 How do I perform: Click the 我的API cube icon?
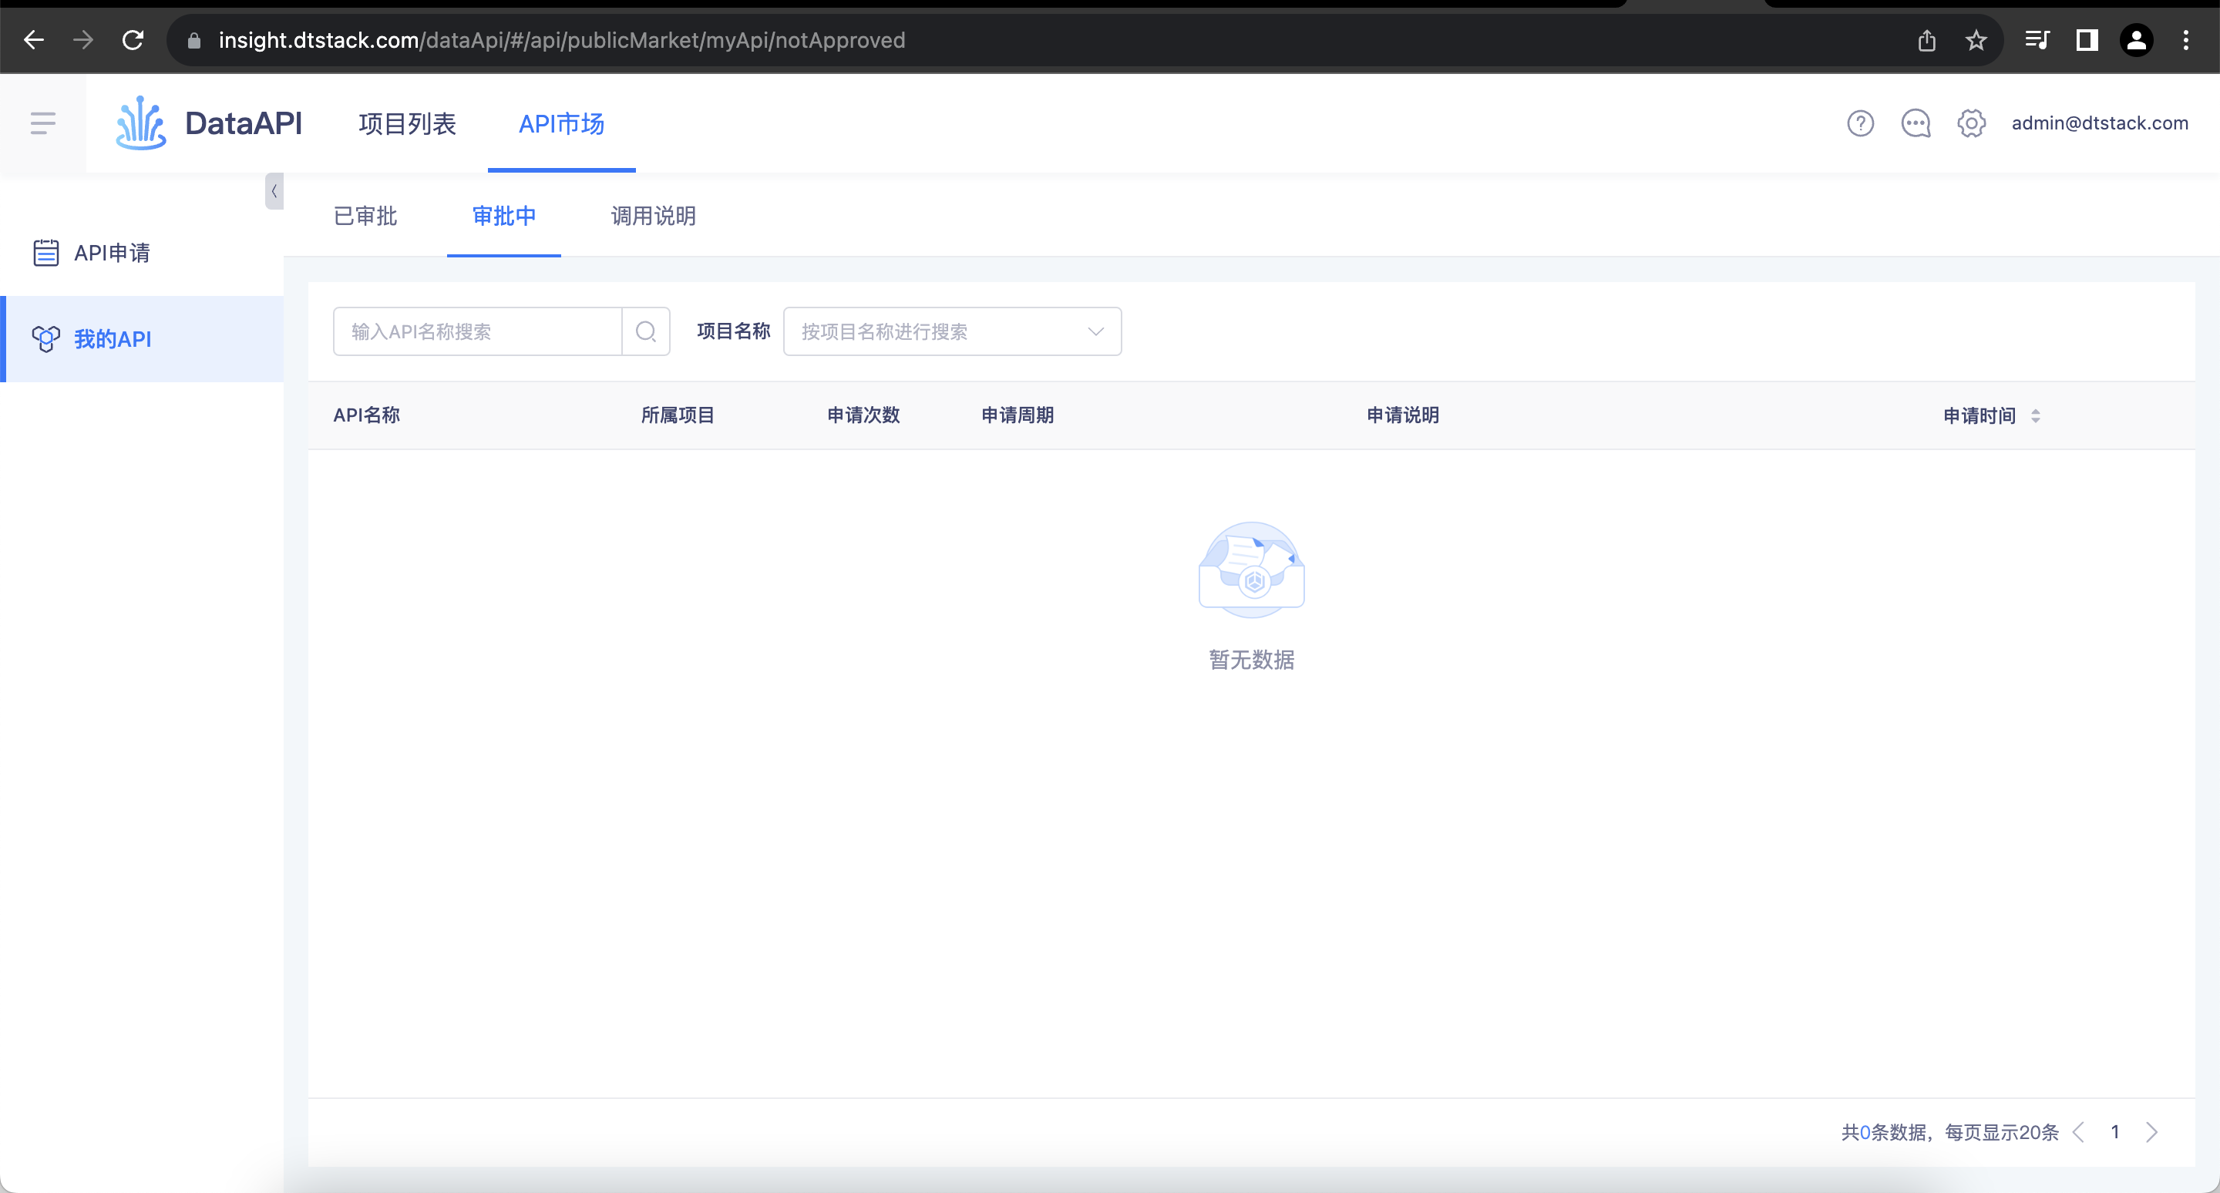point(45,338)
